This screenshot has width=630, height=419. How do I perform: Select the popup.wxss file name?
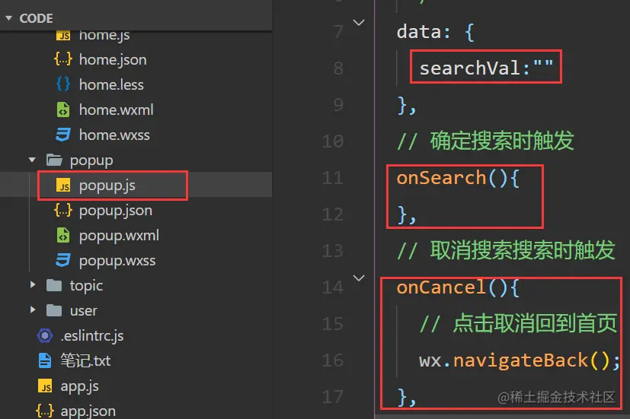tap(117, 261)
